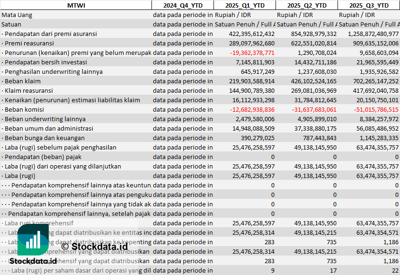Select the value 390,279,025
400x275 pixels.
pyautogui.click(x=258, y=138)
